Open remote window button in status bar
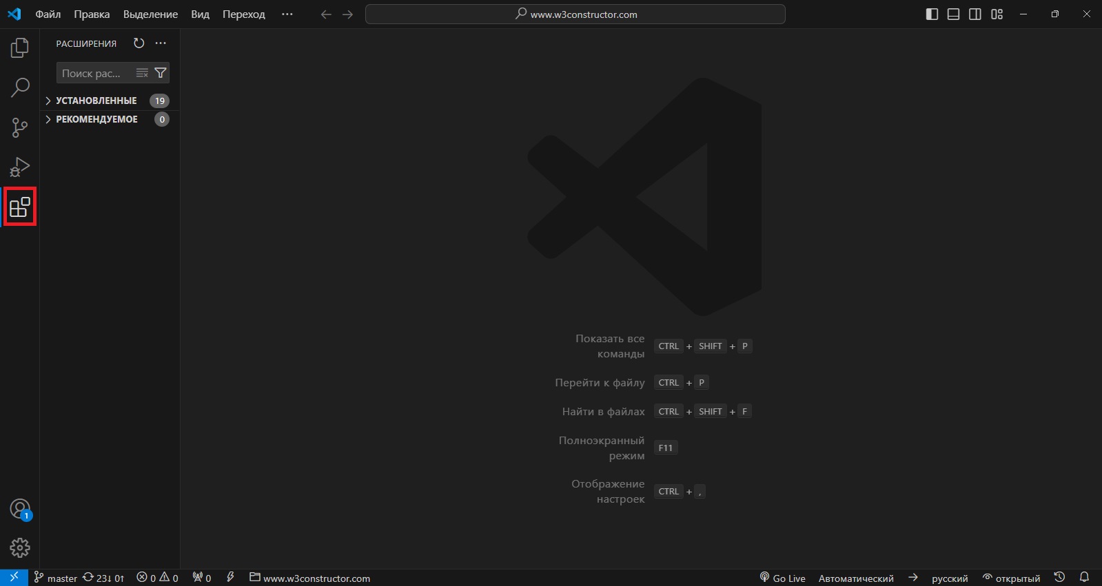The image size is (1102, 586). coord(14,578)
